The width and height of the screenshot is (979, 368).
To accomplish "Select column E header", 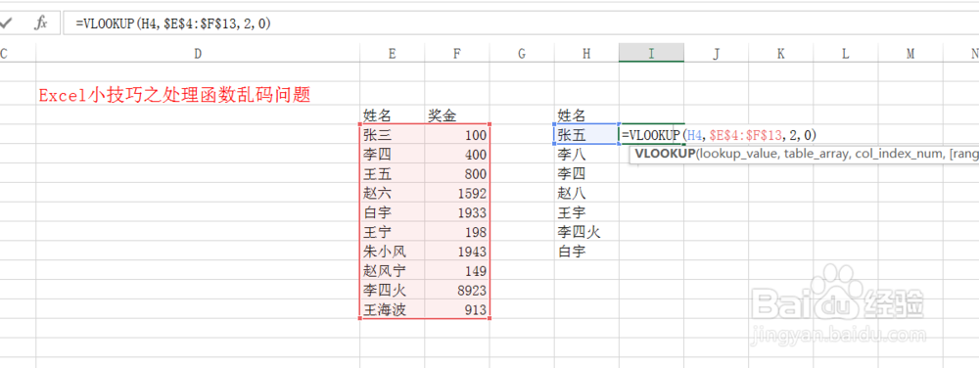I will pos(393,54).
